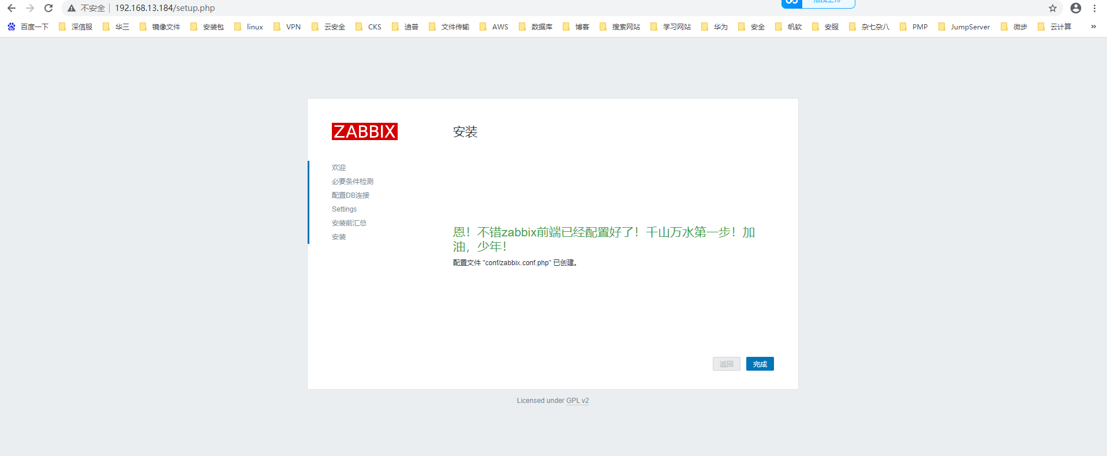Focus the address bar URL 192.168.13.184/setup.php
1107x456 pixels.
[x=165, y=8]
